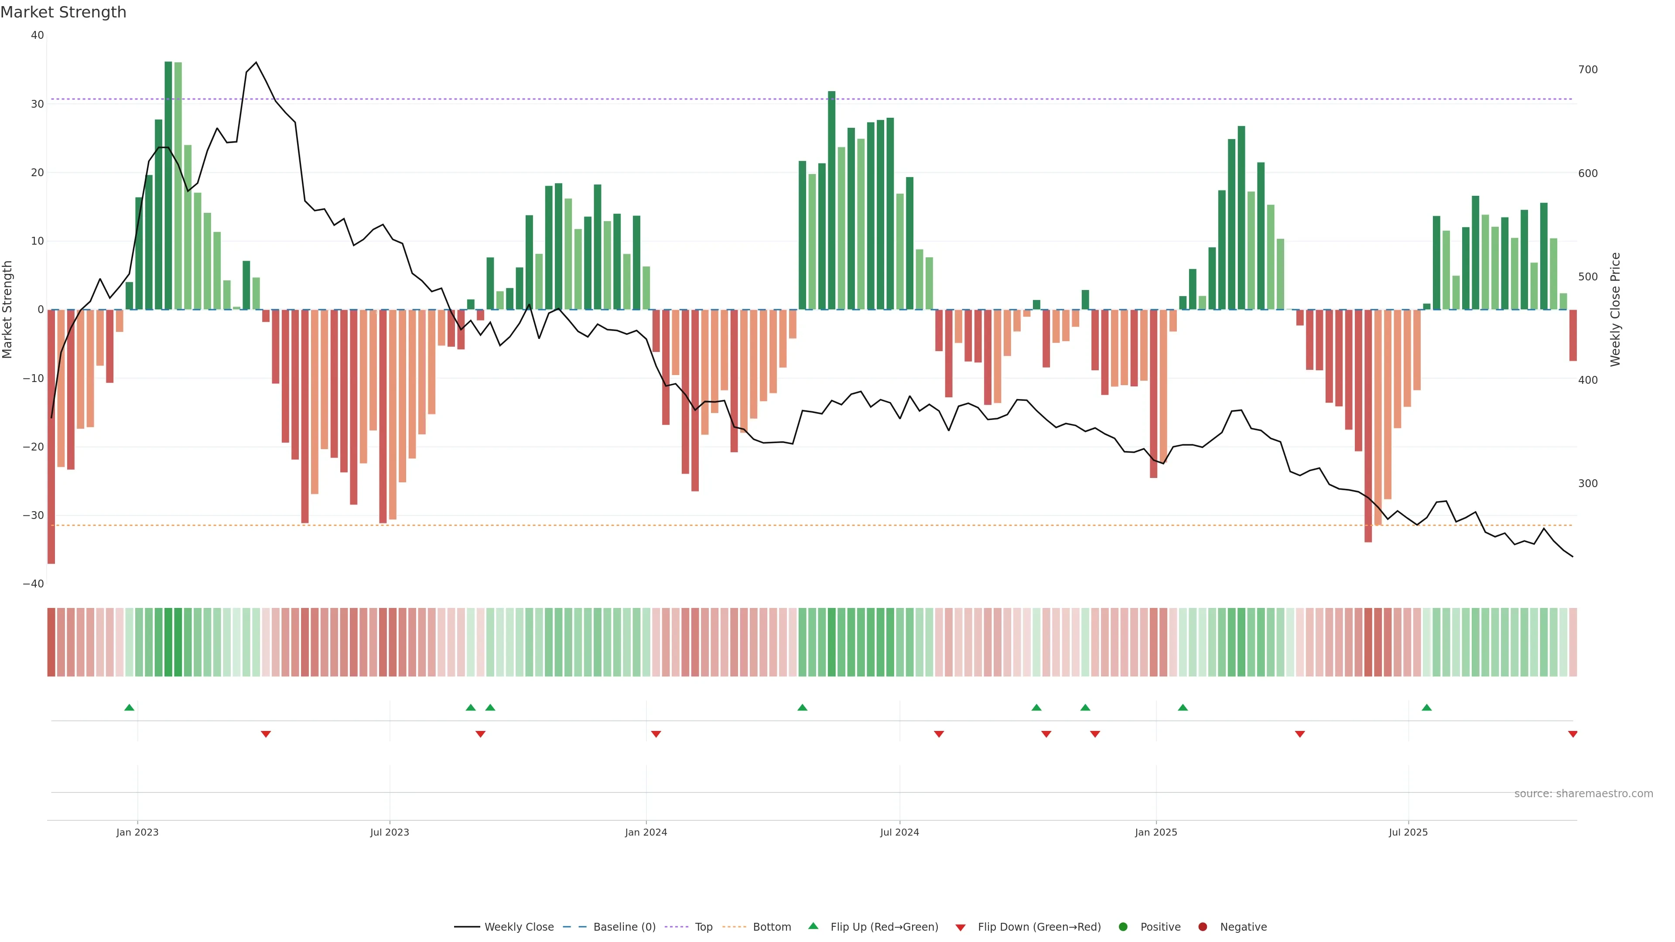This screenshot has height=942, width=1675.
Task: Click the source: sharemaestro.com text
Action: (x=1583, y=794)
